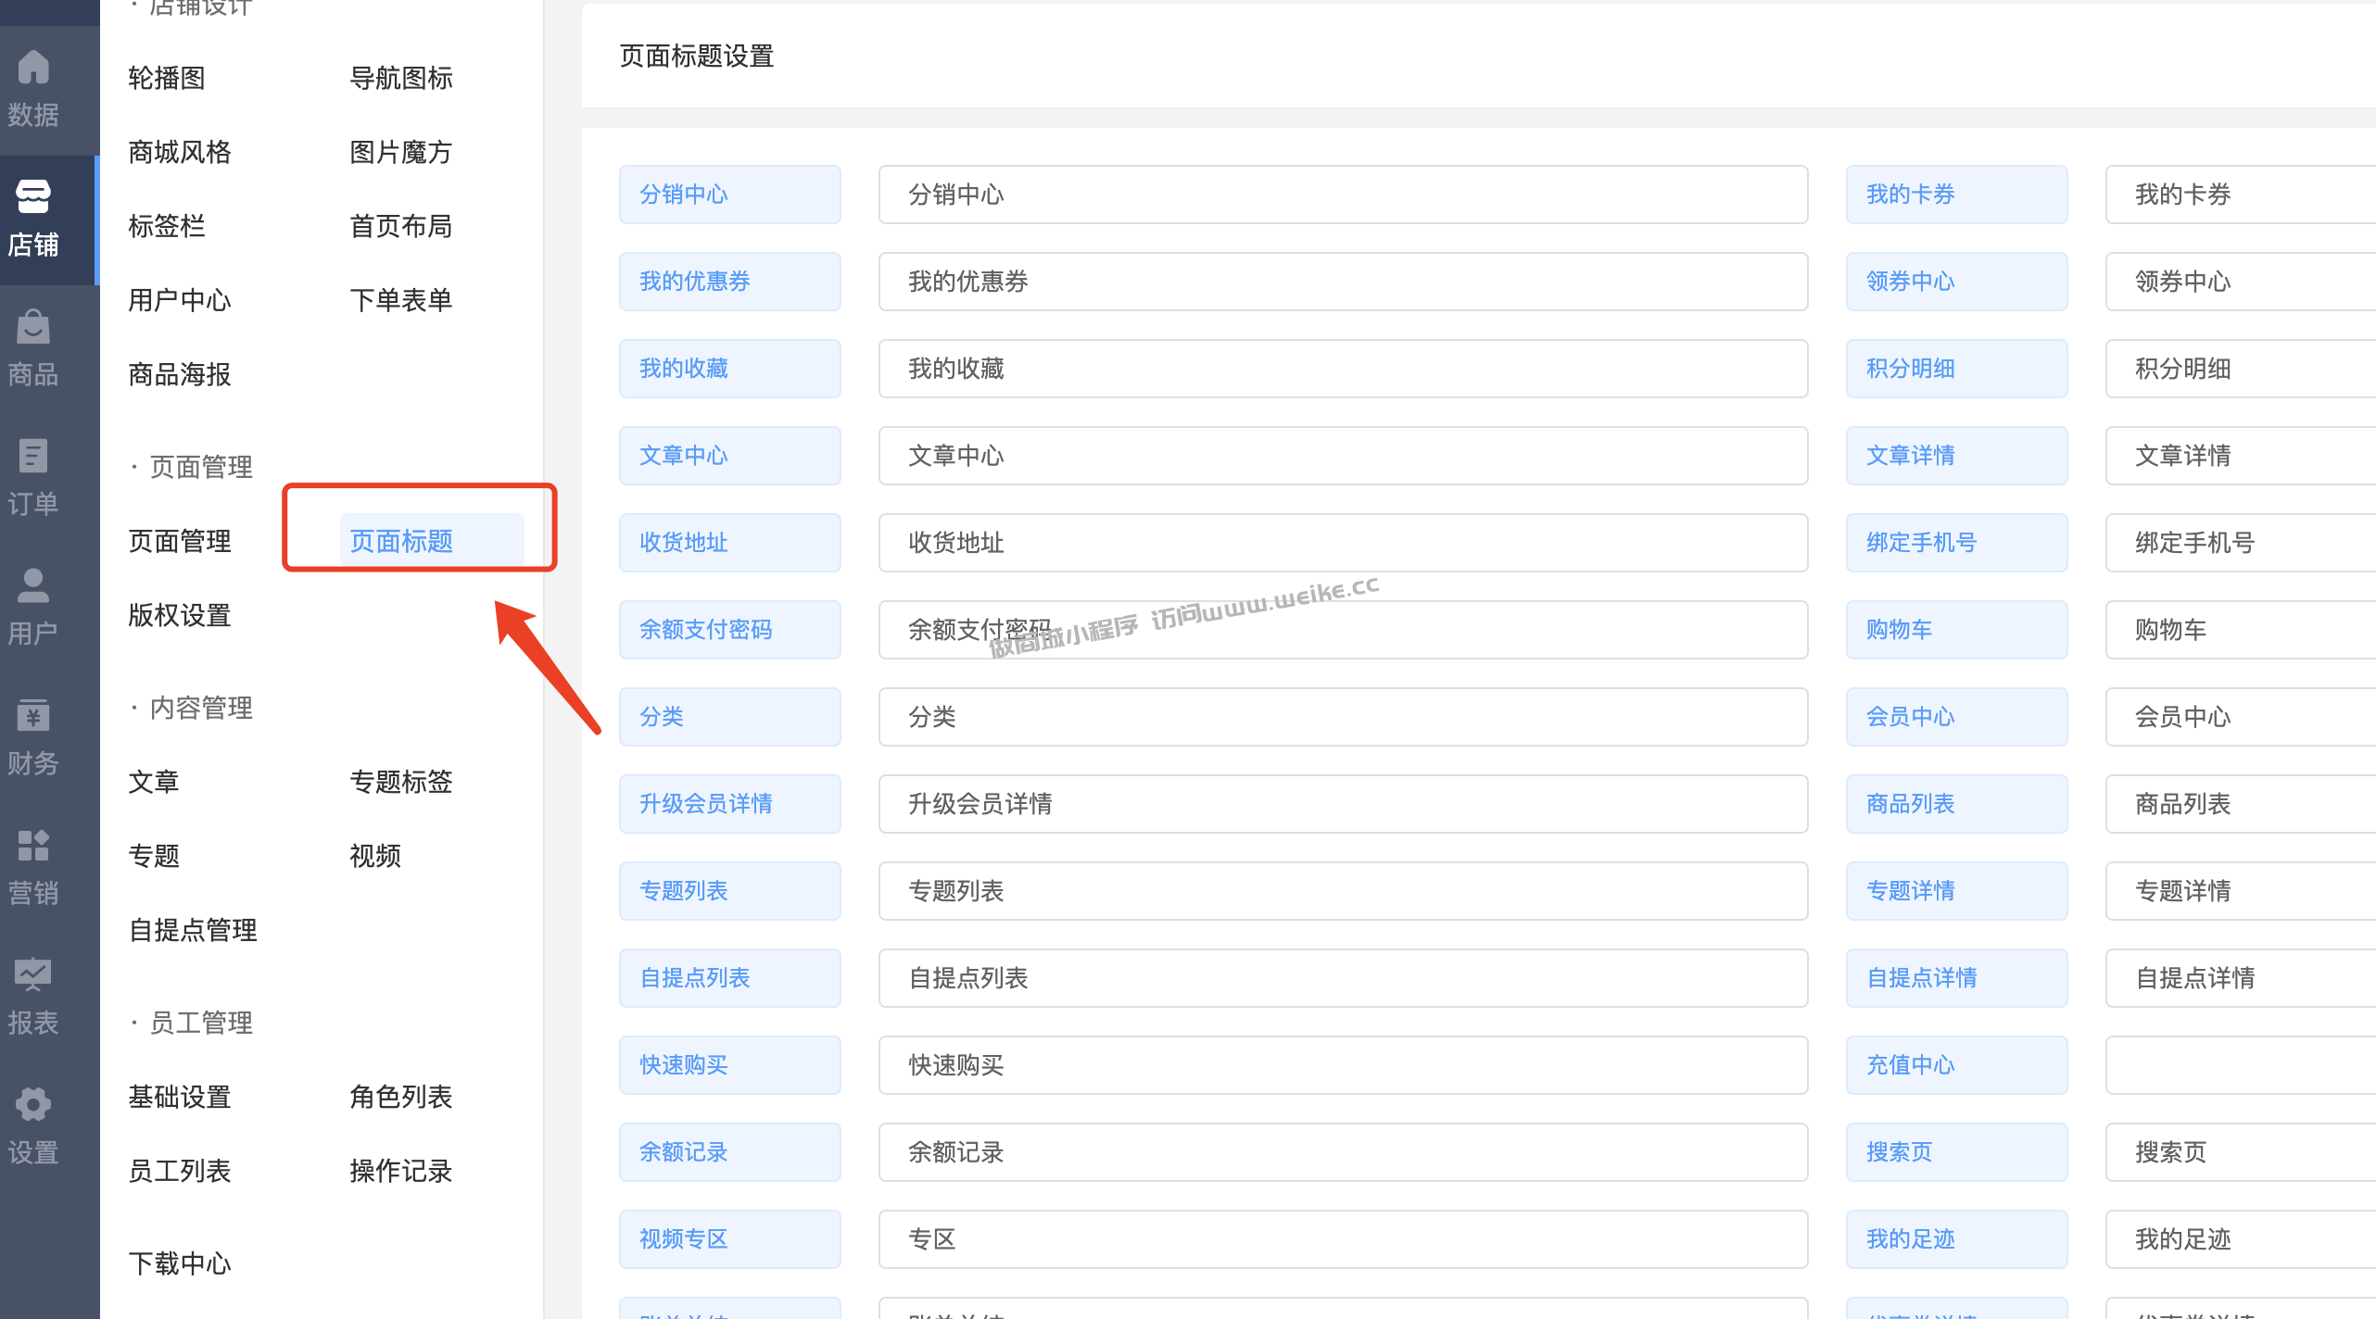Screen dimensions: 2376x1319
Task: Edit the 购物车 title field
Action: [2241, 630]
